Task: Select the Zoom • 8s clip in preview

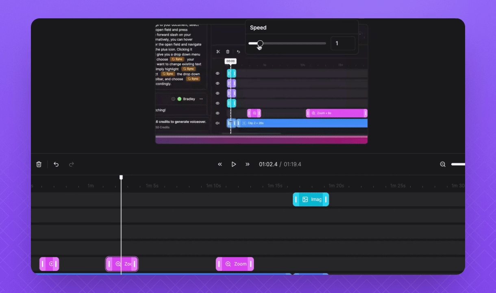Action: [337, 113]
